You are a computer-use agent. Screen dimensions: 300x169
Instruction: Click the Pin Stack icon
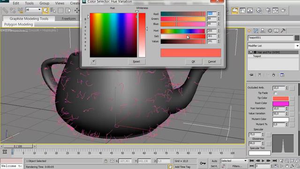click(x=251, y=75)
